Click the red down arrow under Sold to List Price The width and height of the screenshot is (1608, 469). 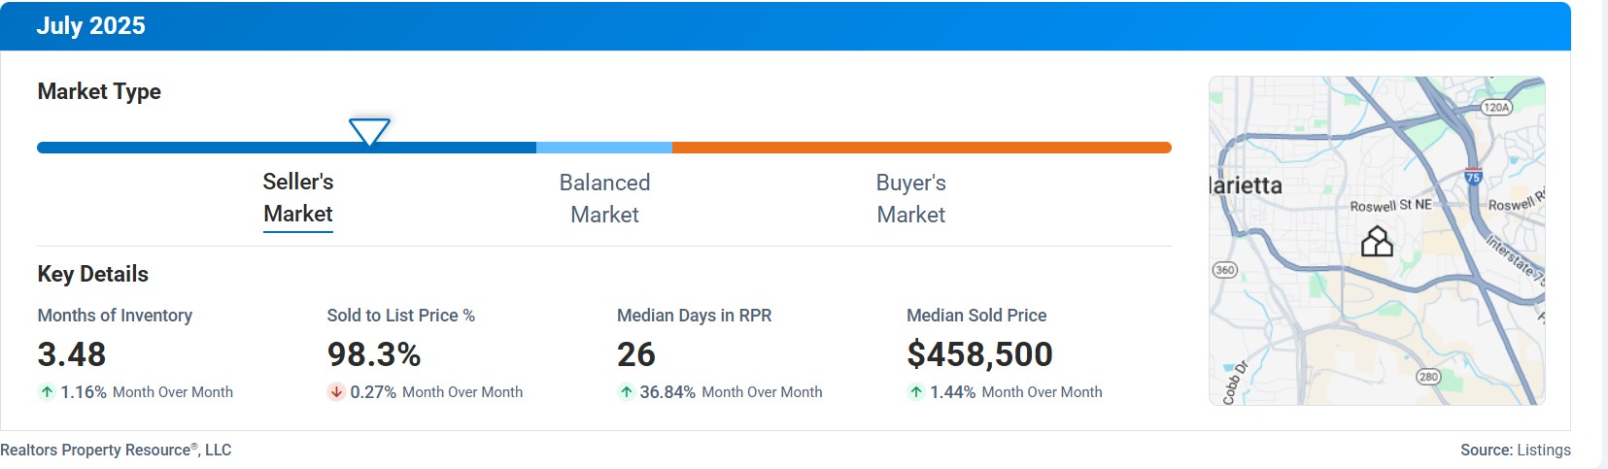tap(336, 392)
